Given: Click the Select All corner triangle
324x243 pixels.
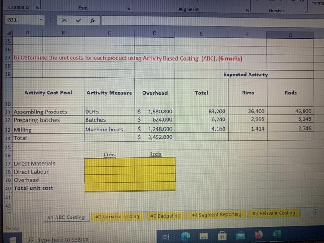Looking at the screenshot, I should (9, 33).
